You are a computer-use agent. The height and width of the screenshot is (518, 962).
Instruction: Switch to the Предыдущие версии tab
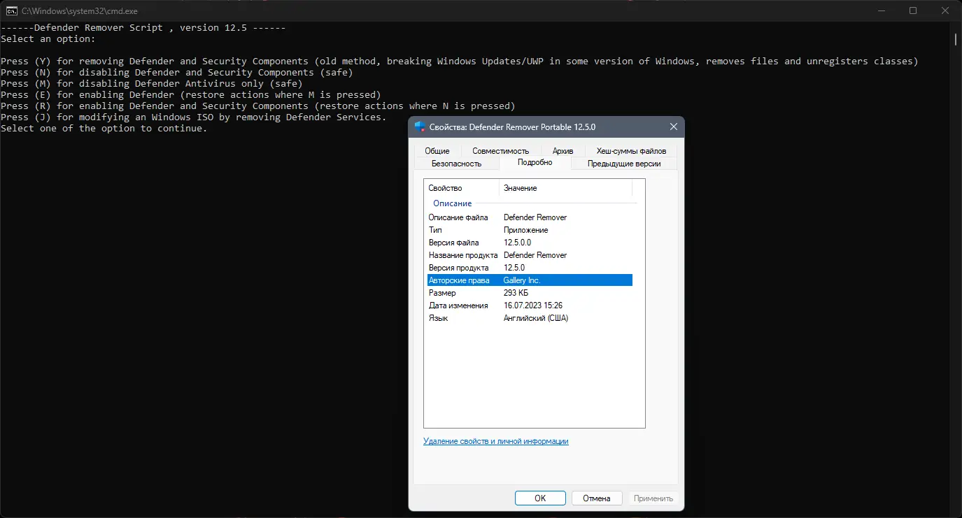[624, 164]
